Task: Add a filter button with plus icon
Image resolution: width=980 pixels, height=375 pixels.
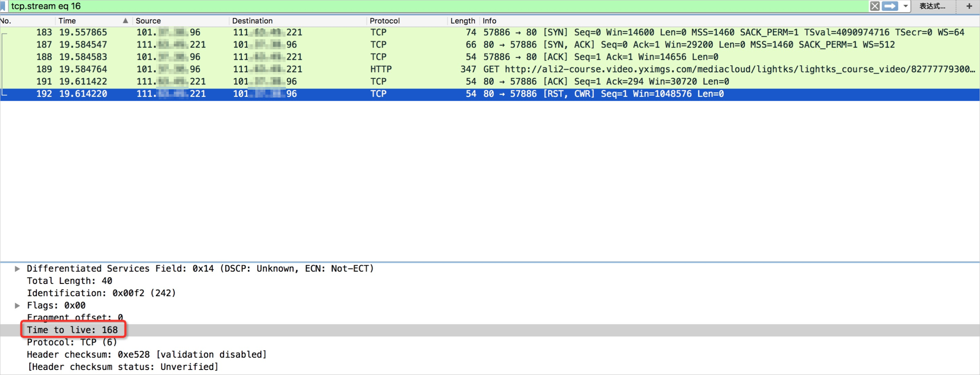Action: pyautogui.click(x=969, y=6)
